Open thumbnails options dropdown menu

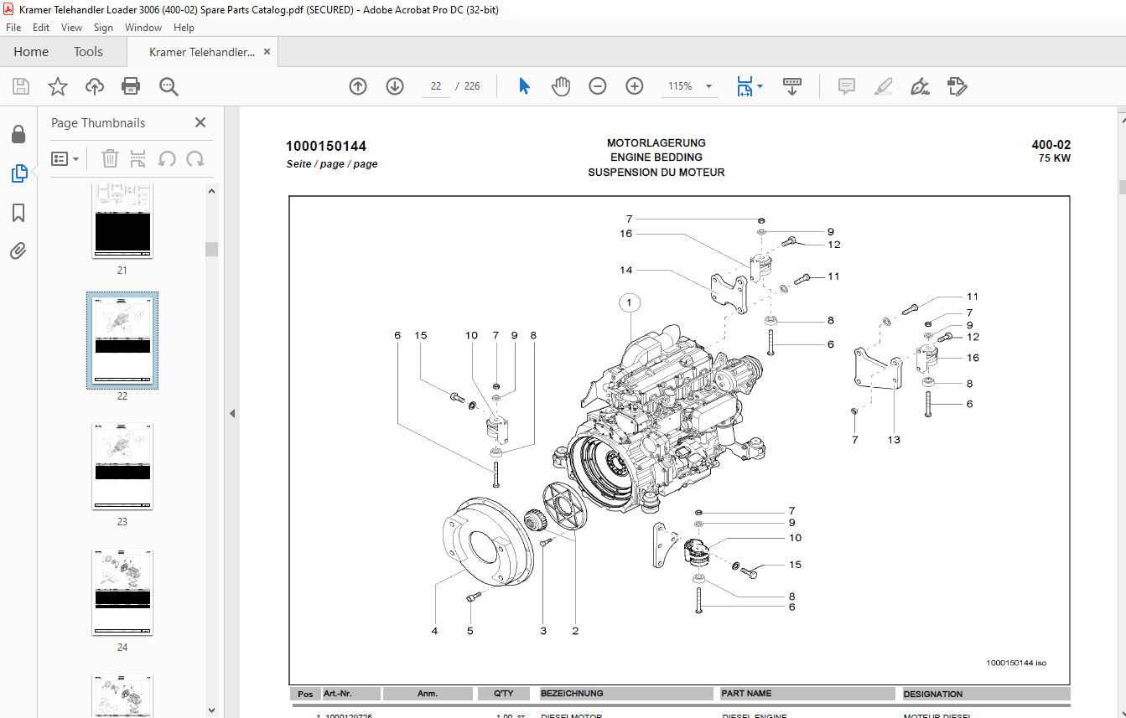(x=65, y=158)
